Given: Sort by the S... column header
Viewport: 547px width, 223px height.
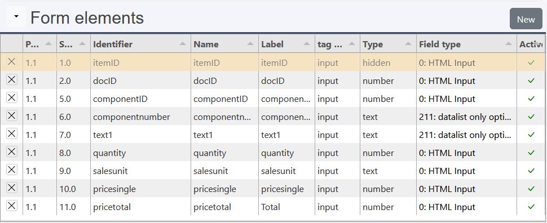Looking at the screenshot, I should click(73, 44).
